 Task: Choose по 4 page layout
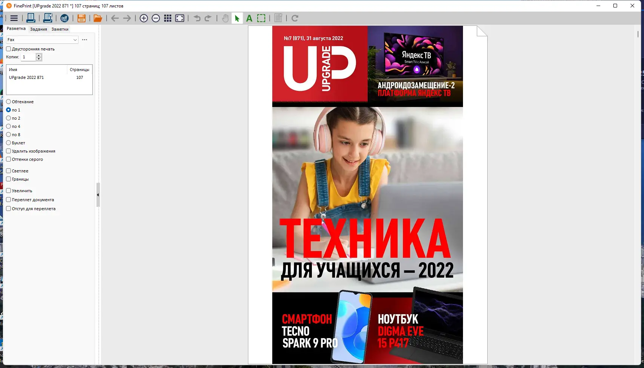coord(8,126)
